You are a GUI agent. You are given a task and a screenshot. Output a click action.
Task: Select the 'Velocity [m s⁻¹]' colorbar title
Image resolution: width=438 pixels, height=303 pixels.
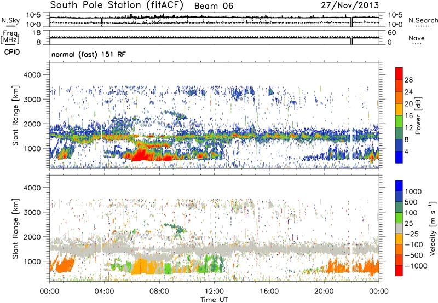pos(433,228)
